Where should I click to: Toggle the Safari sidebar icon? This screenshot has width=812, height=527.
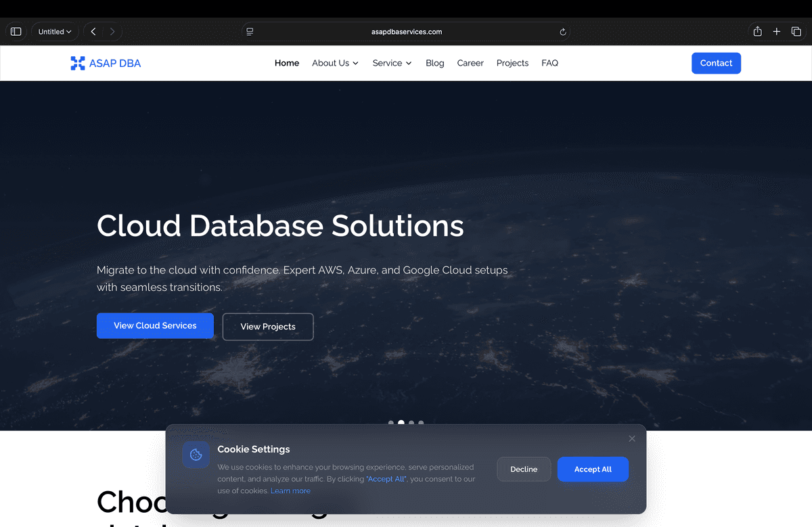[16, 31]
